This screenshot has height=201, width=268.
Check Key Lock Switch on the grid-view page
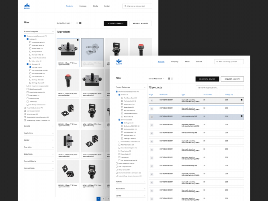30,55
